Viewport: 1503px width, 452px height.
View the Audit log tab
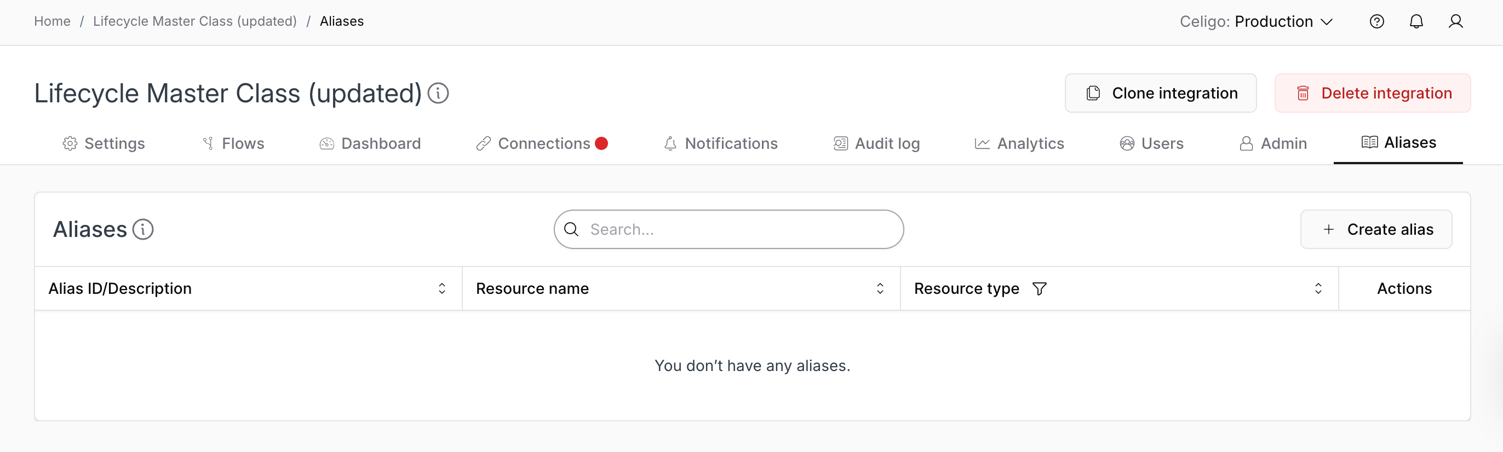(x=876, y=143)
